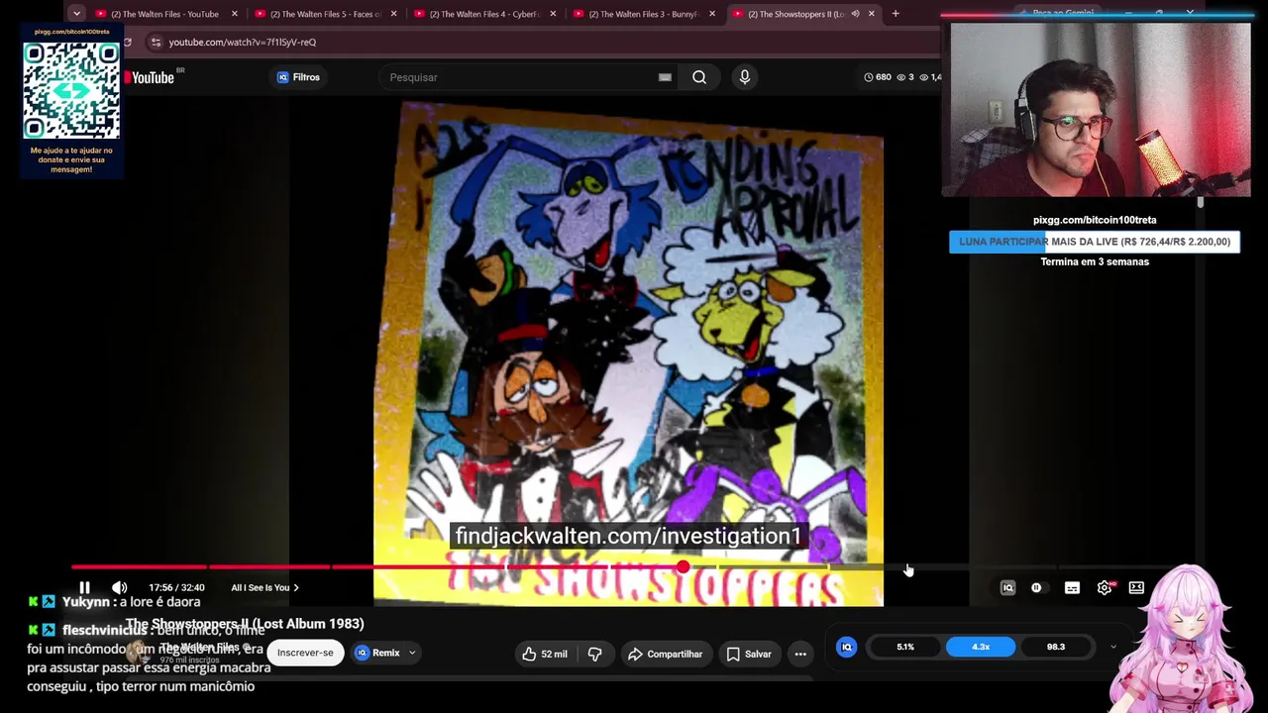Like the video with 52 mil likes
The height and width of the screenshot is (713, 1268).
[x=544, y=654]
